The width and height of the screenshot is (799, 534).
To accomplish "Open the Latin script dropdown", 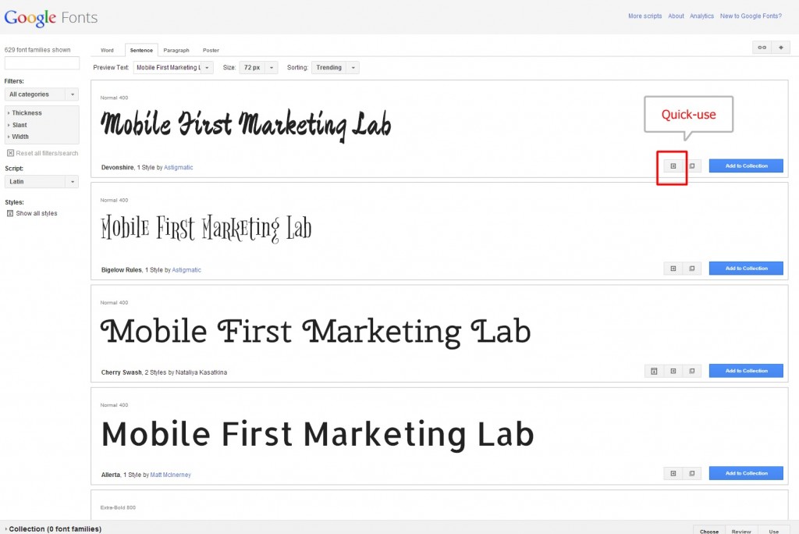I will pyautogui.click(x=41, y=181).
